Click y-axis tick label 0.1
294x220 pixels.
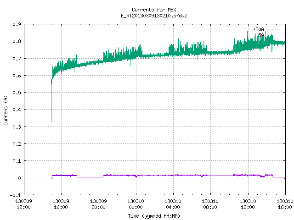[x=17, y=161]
